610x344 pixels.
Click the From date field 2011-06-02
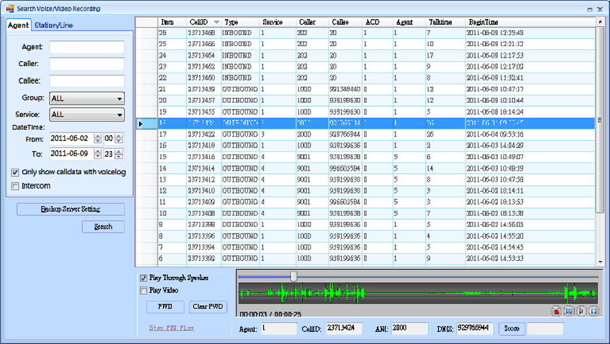tap(71, 139)
